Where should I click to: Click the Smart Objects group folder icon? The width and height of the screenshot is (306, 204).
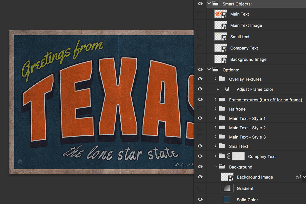[215, 4]
